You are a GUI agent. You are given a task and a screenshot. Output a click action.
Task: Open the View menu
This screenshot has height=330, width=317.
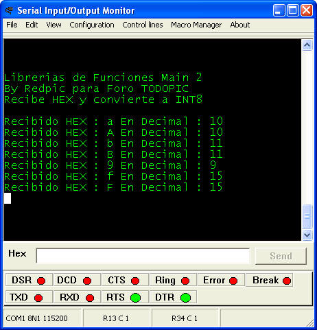click(x=54, y=25)
